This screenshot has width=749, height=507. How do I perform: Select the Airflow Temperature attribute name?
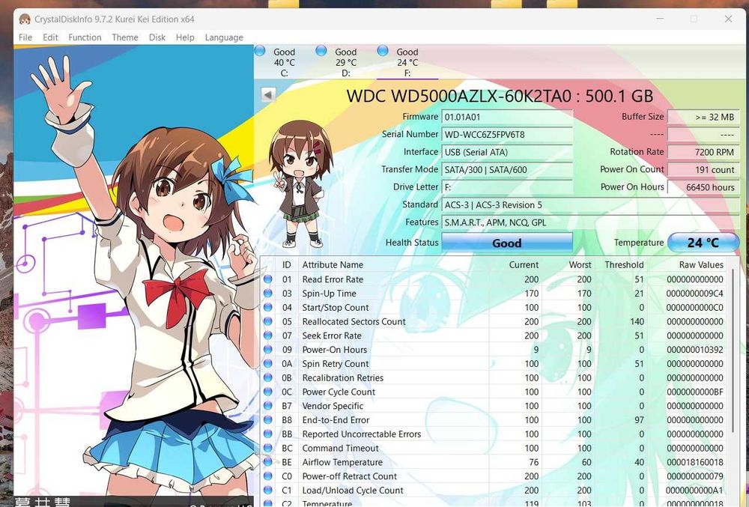point(342,463)
